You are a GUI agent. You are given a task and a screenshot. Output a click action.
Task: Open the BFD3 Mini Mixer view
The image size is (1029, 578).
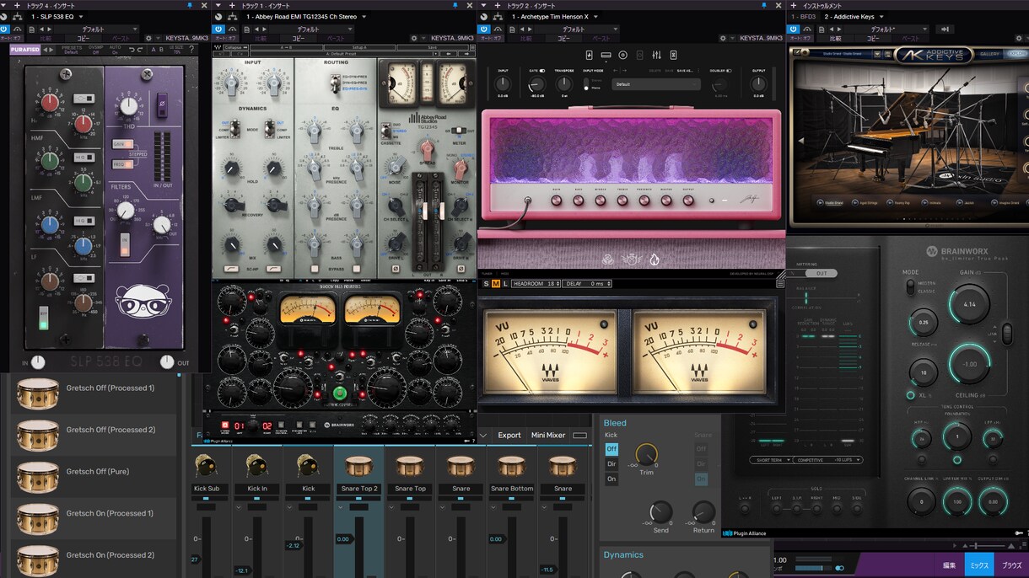(x=548, y=436)
